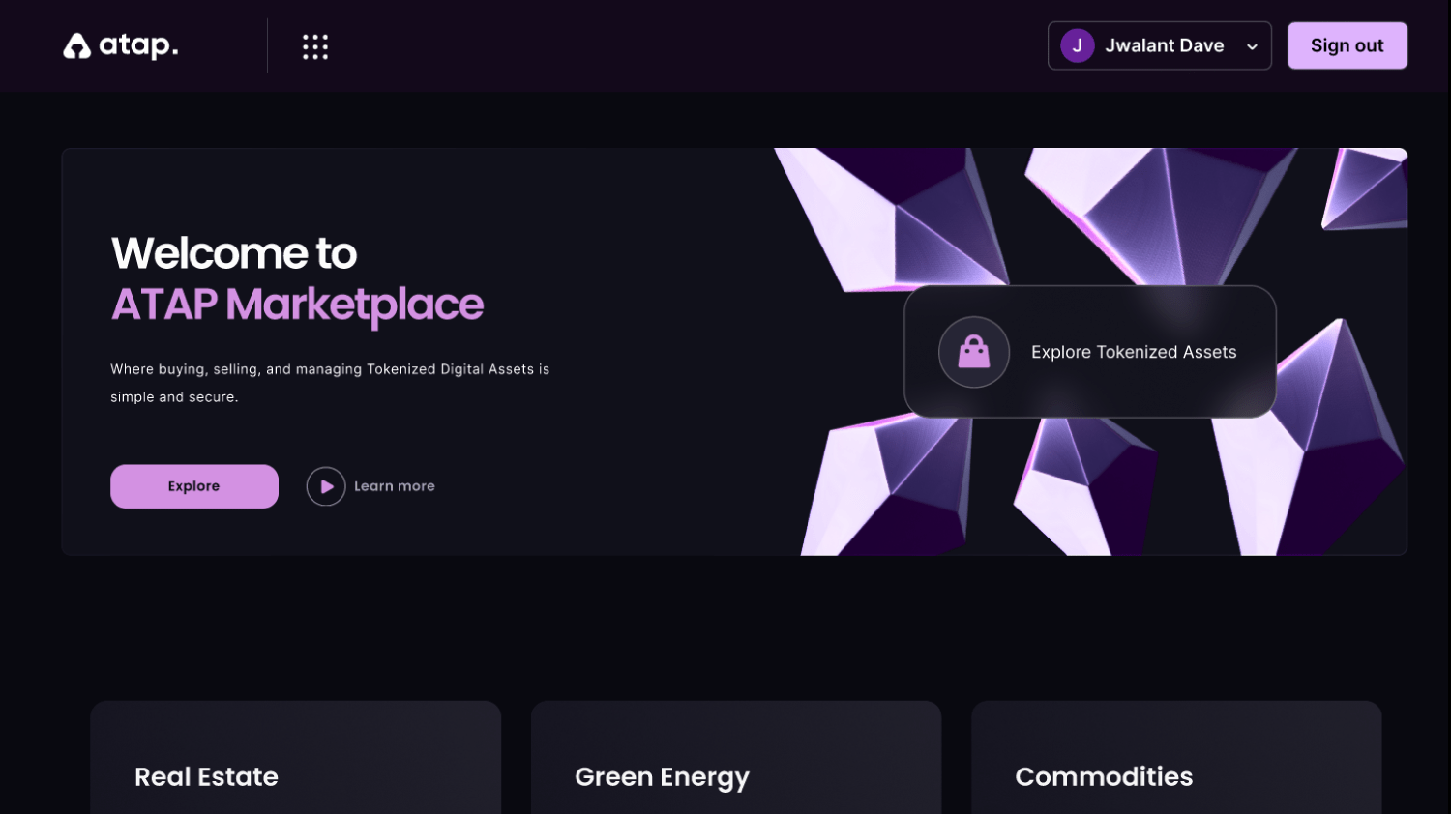
Task: Click the J user avatar
Action: pyautogui.click(x=1077, y=45)
